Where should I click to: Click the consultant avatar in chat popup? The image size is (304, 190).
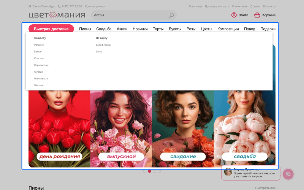[228, 172]
